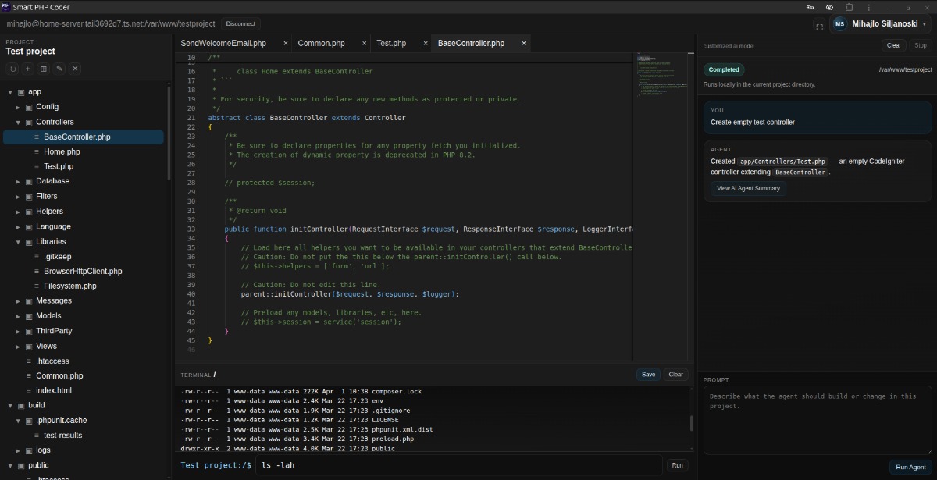Click the key icon in the title bar
Screen dimensions: 937x480
click(x=810, y=7)
